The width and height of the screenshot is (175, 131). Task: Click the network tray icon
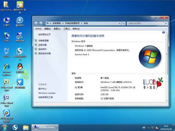point(153,128)
